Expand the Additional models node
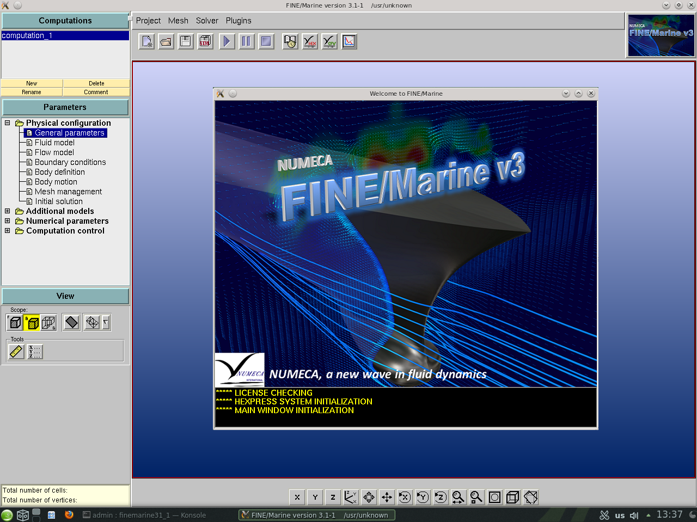This screenshot has width=697, height=522. pyautogui.click(x=8, y=211)
